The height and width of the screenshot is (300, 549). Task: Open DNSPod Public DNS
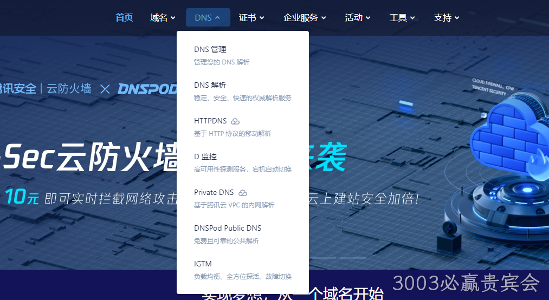228,229
